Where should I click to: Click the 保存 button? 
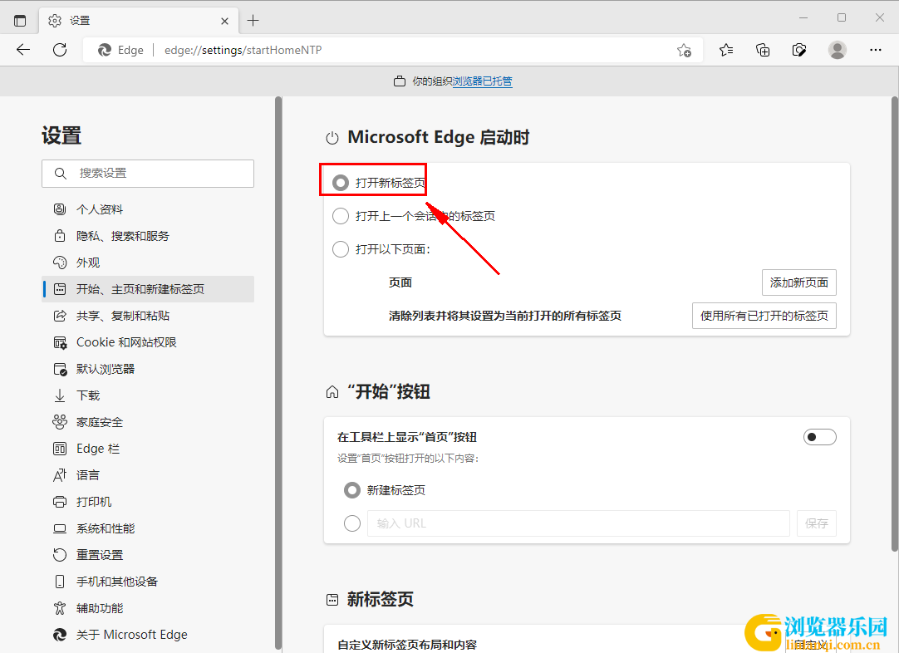point(817,523)
